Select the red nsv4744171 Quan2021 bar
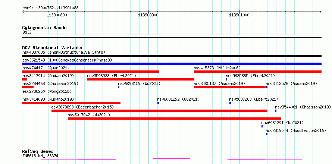332x164 pixels. click(90, 72)
